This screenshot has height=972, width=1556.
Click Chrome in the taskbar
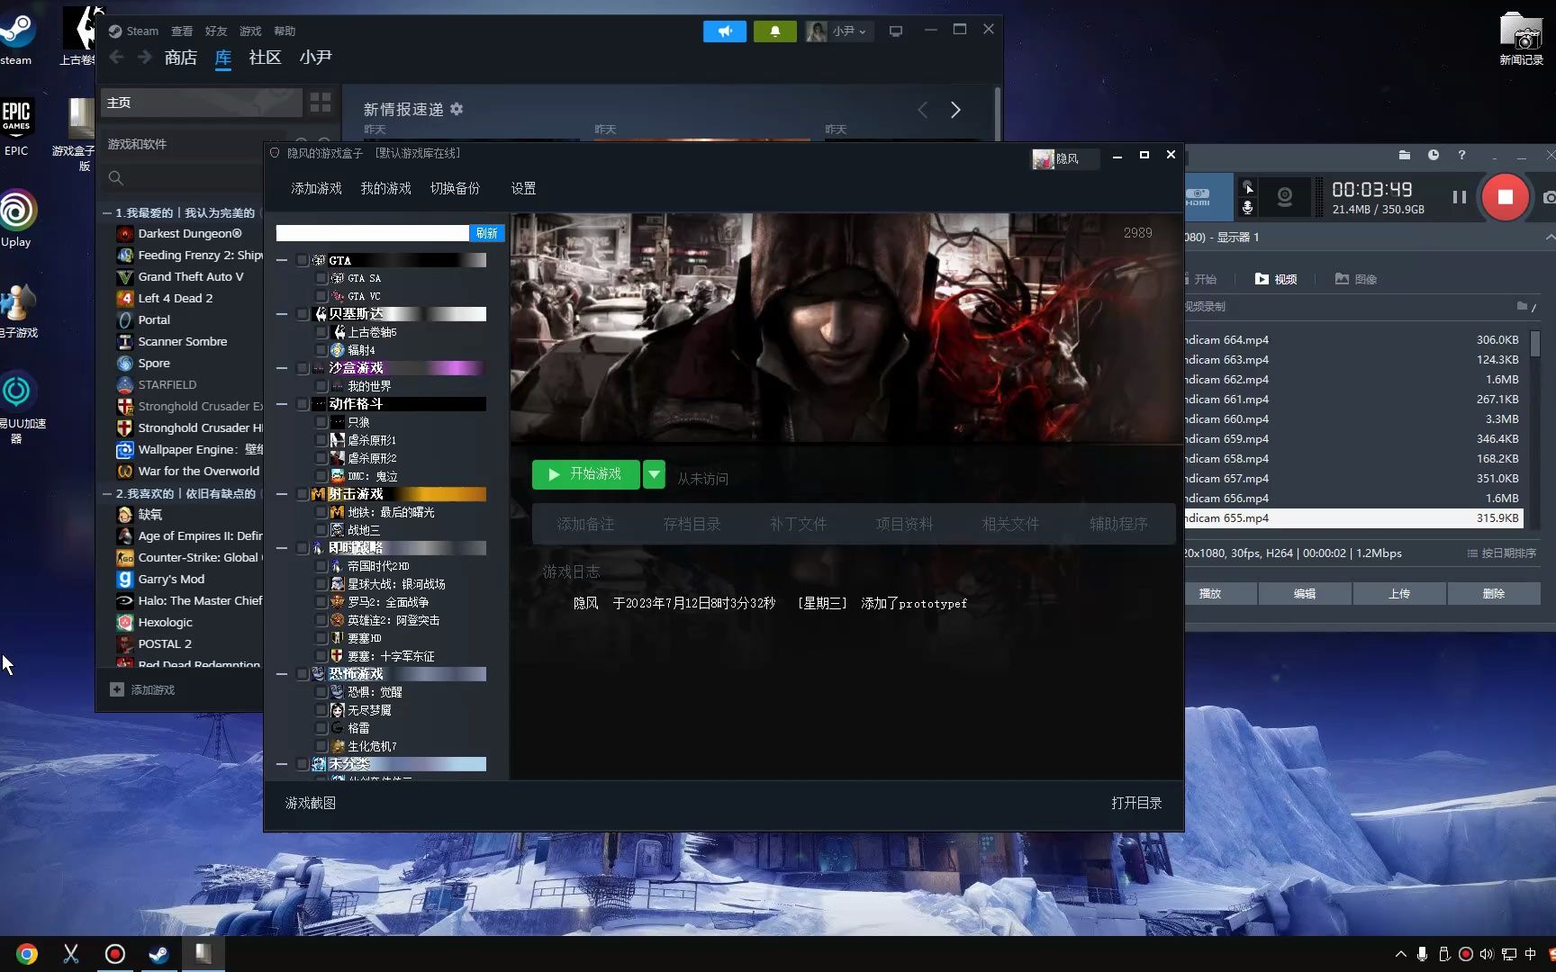(x=27, y=954)
